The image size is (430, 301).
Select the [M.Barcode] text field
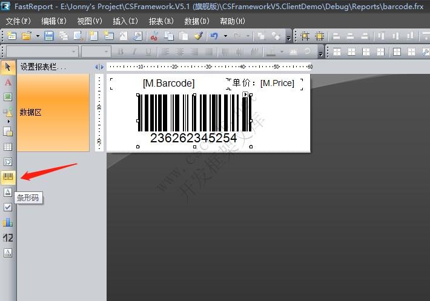(x=168, y=84)
